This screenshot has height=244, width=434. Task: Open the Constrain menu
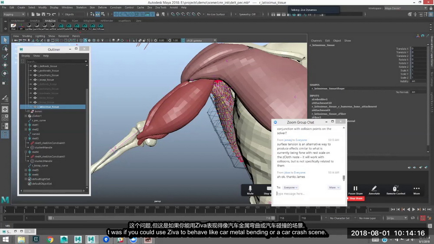point(116,7)
